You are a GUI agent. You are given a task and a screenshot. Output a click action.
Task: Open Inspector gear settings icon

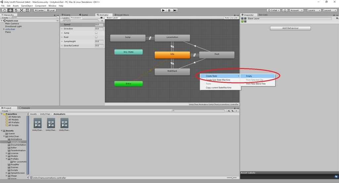337,18
